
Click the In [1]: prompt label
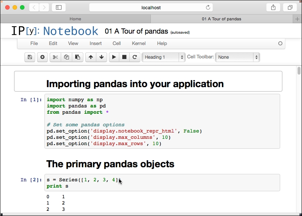(x=31, y=100)
